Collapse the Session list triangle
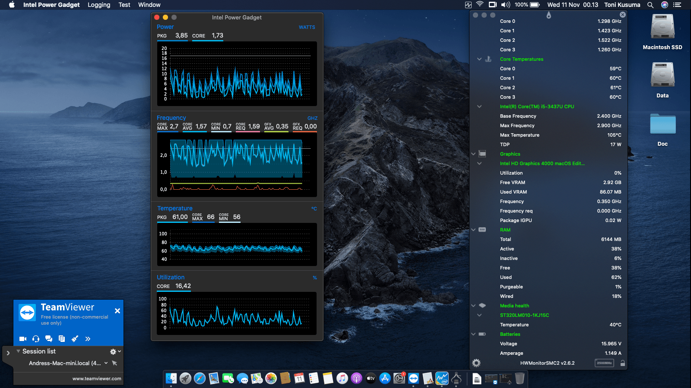Screen dimensions: 691x388 (x=18, y=351)
